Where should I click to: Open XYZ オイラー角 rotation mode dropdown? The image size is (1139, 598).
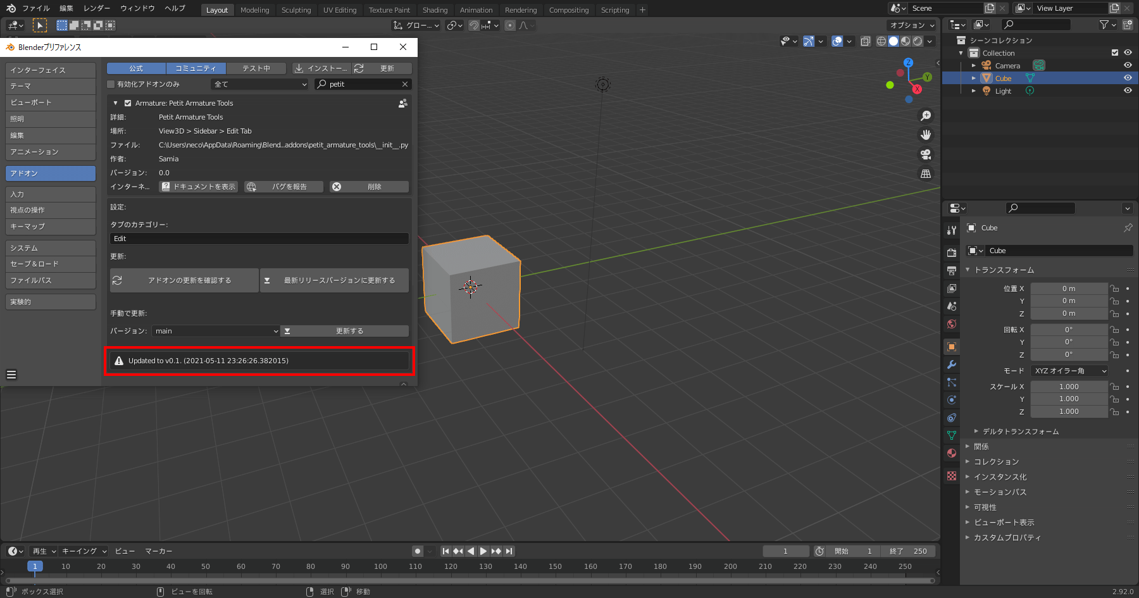1069,371
